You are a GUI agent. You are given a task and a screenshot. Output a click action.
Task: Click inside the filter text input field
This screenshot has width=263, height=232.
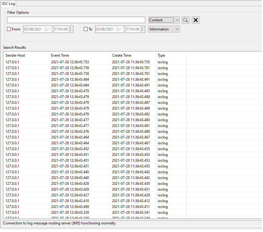tap(75, 19)
